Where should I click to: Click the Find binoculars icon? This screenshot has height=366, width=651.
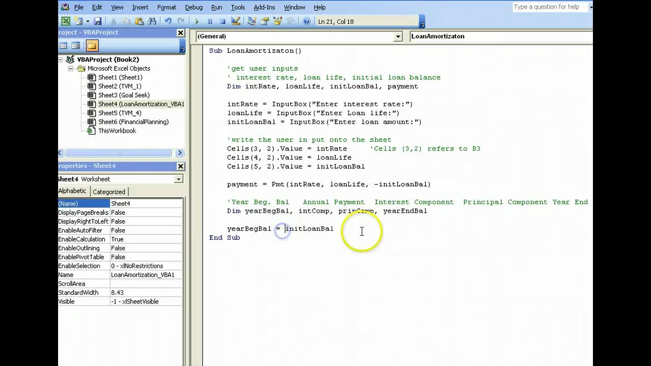point(152,21)
